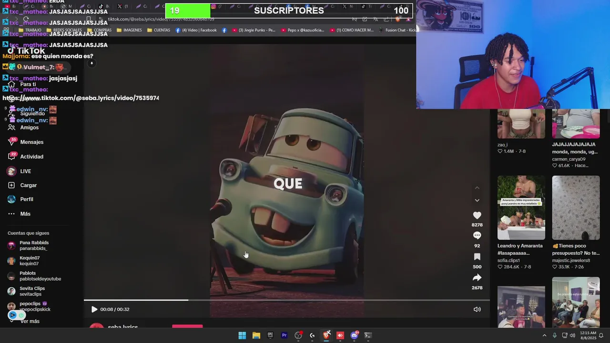Open the notification bell in tray
The width and height of the screenshot is (610, 343).
coord(601,335)
